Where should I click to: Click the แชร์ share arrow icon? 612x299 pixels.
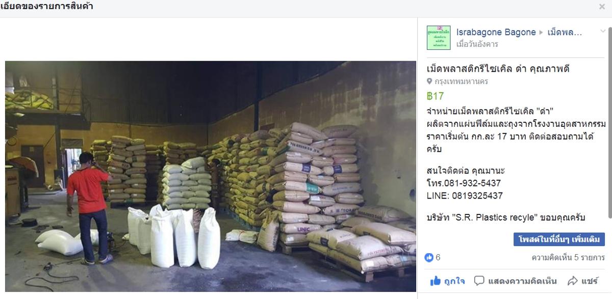click(x=572, y=281)
